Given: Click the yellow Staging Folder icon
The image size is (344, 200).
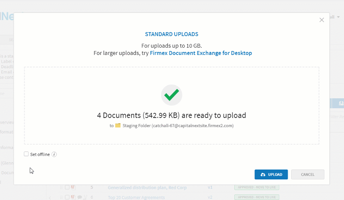Looking at the screenshot, I should click(118, 126).
